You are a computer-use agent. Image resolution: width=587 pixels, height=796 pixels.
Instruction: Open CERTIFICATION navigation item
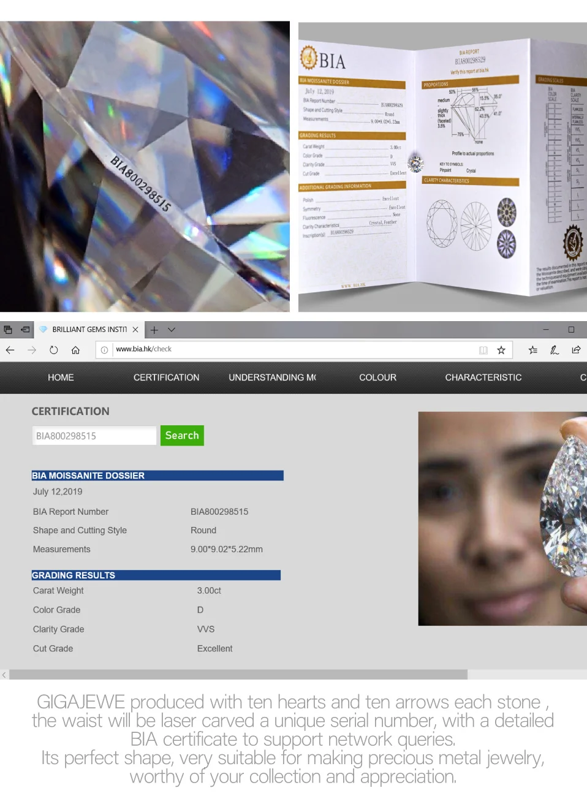point(166,377)
